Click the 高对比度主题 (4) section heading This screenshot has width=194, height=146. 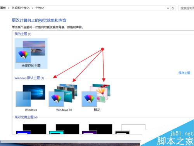26,117
